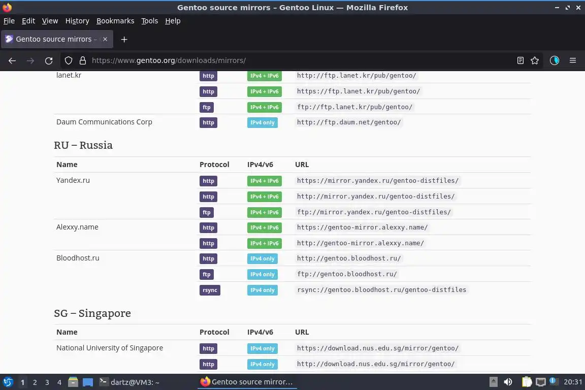585x390 pixels.
Task: Click the rsync protocol badge for Bloodhost.ru
Action: (210, 290)
